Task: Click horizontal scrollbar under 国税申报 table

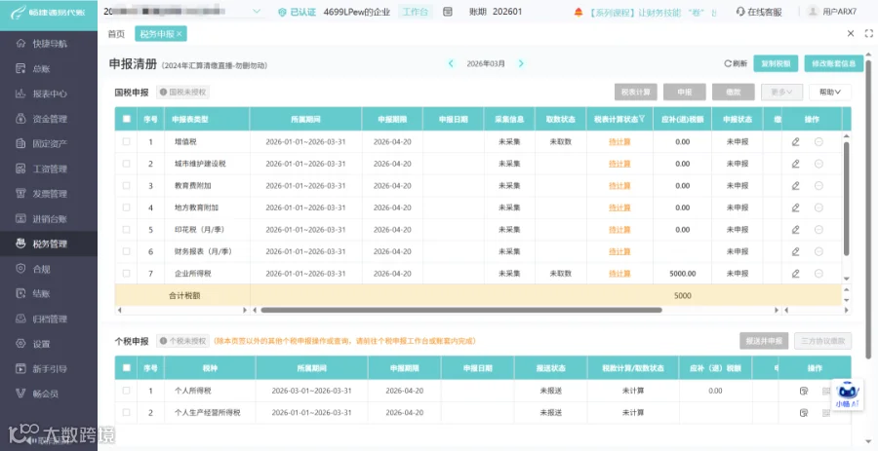Action: 461,310
